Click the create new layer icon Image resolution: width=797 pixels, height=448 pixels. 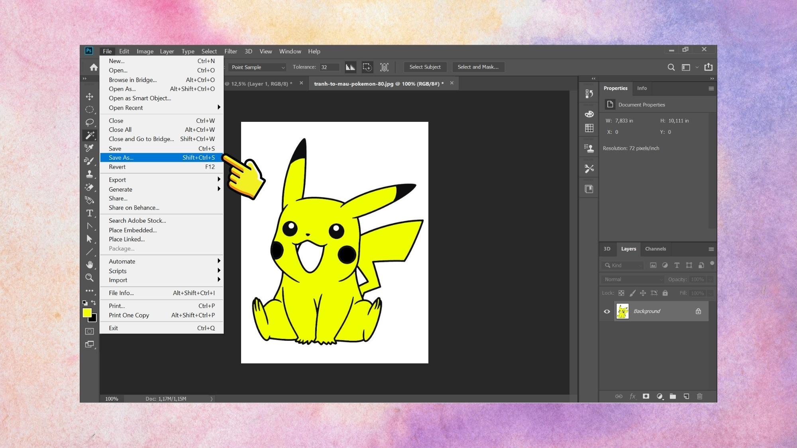(686, 396)
